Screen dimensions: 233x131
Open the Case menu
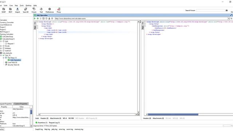coord(11,5)
